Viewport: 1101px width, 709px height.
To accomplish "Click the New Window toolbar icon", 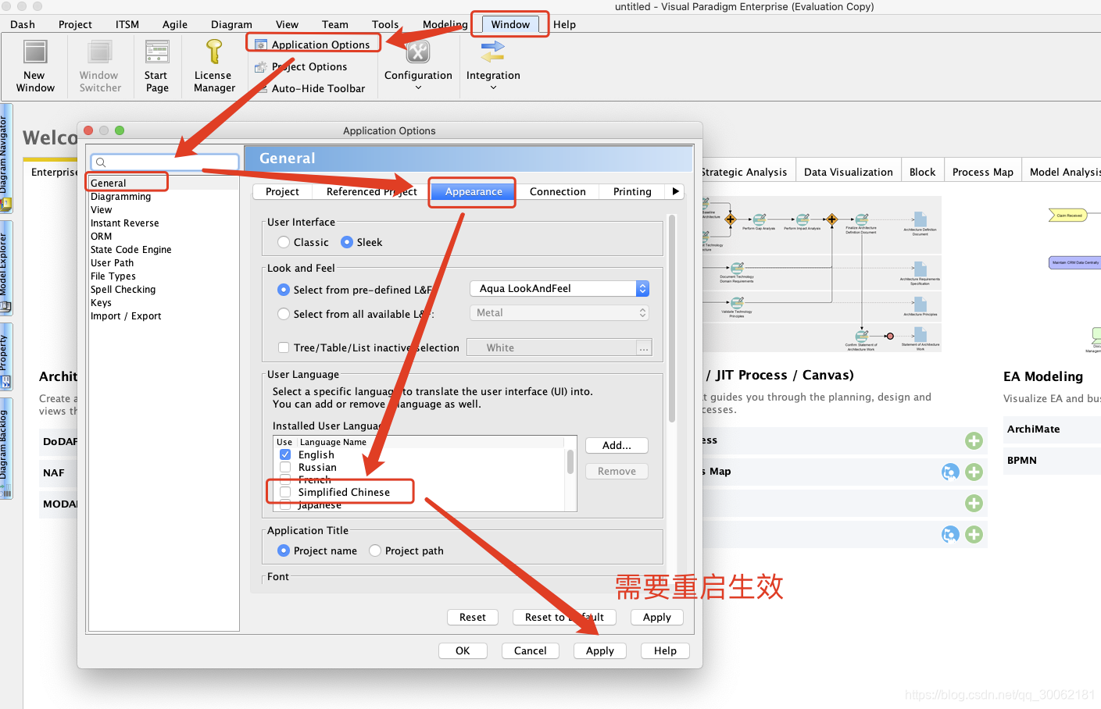I will pos(35,52).
